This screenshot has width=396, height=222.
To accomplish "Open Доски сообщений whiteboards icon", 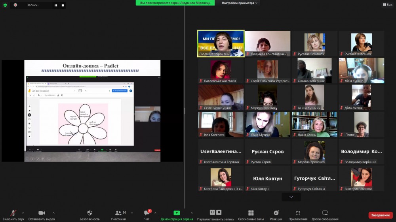I will [x=325, y=213].
